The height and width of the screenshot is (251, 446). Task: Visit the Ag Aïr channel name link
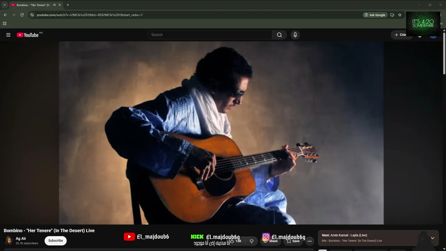pyautogui.click(x=21, y=238)
